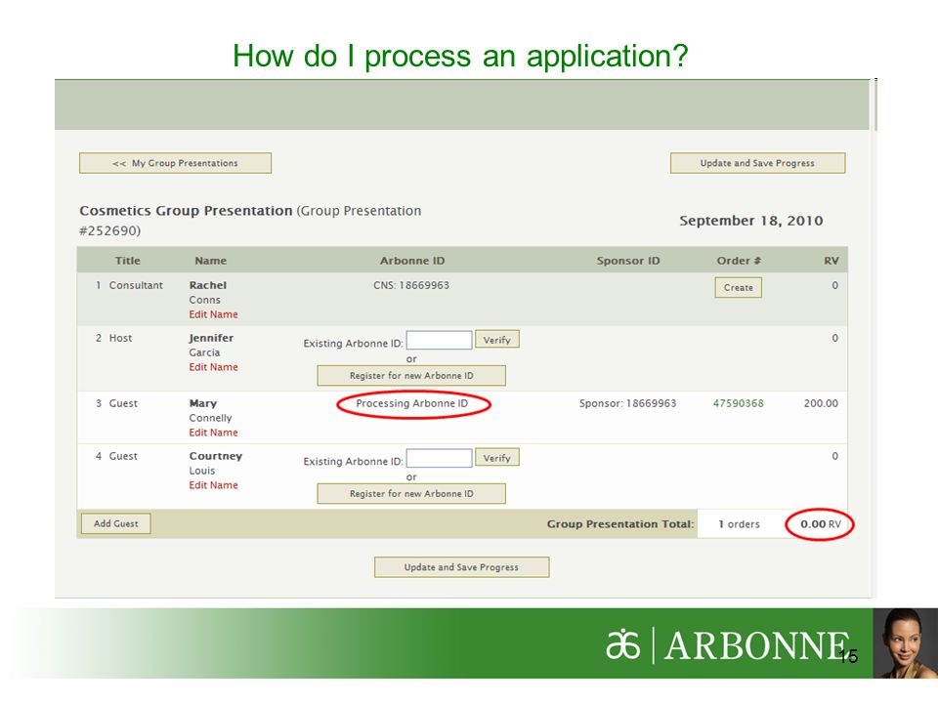Click the Title column header
The height and width of the screenshot is (703, 938).
tap(127, 261)
